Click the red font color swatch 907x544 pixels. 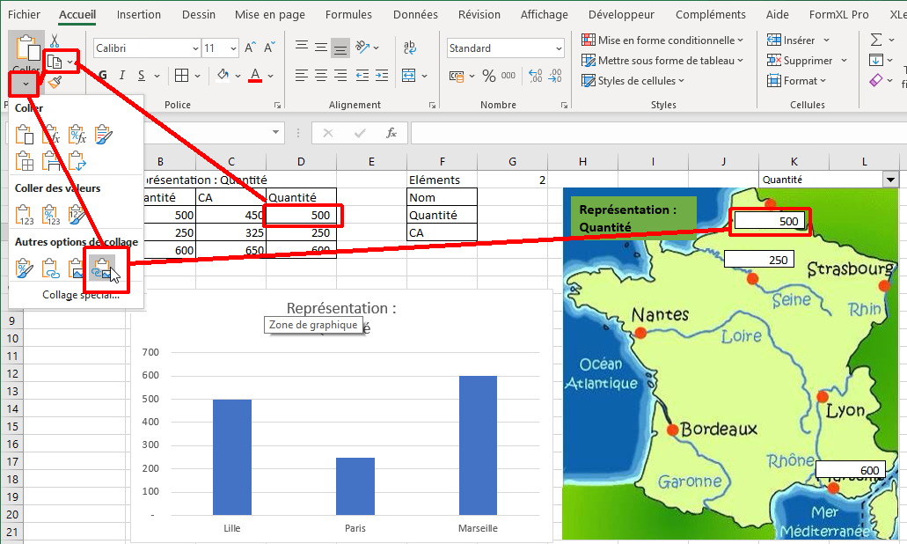(255, 77)
